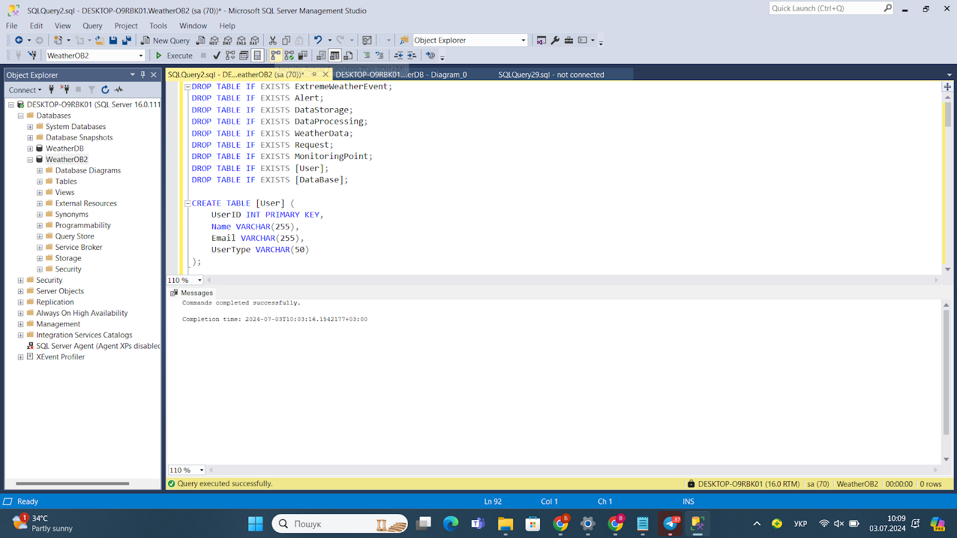Viewport: 957px width, 538px height.
Task: Increase the line indent
Action: pos(412,56)
